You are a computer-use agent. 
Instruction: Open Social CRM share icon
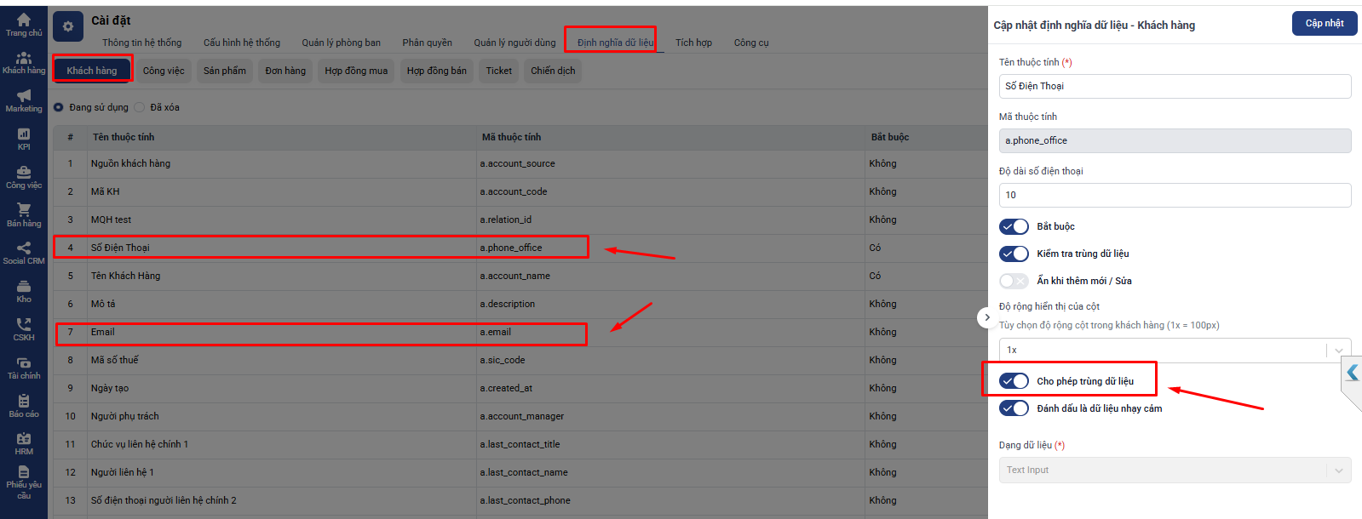click(24, 248)
